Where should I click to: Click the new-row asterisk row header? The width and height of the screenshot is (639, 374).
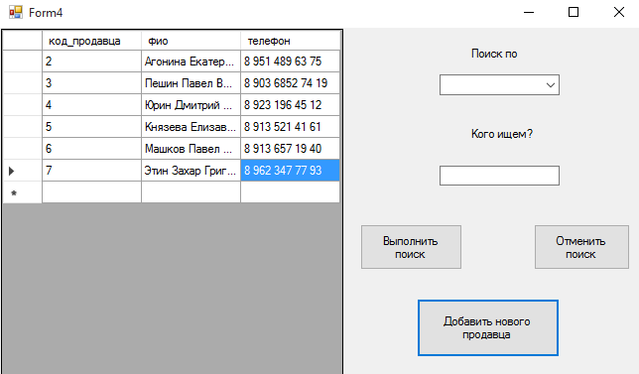coord(23,192)
